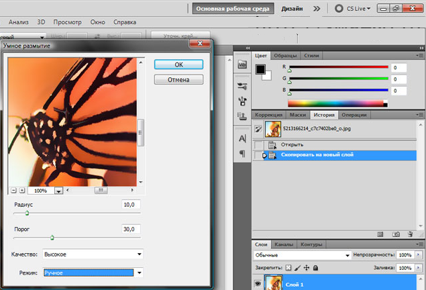
Task: Open the Brush panel icon with jar
Action: 242,101
